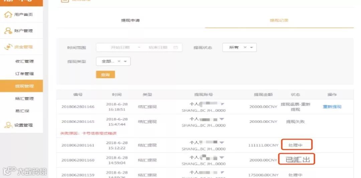
Task: Go to 收汇管理 submenu item
Action: coord(24,61)
